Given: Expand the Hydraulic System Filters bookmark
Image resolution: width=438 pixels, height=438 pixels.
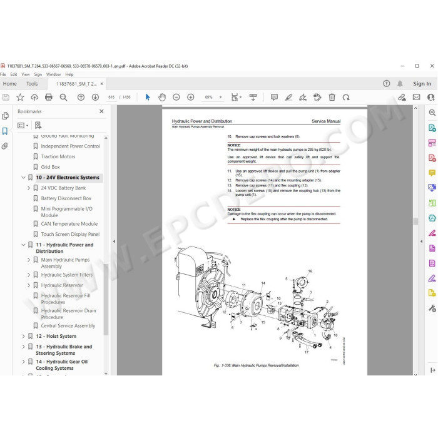Looking at the screenshot, I should 29,275.
